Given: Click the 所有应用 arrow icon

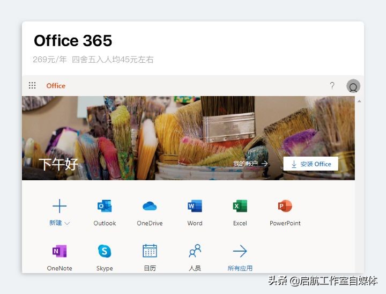Looking at the screenshot, I should pyautogui.click(x=240, y=251).
